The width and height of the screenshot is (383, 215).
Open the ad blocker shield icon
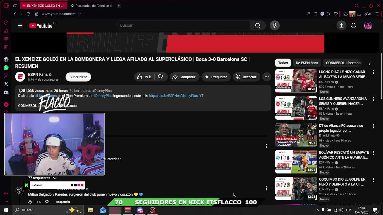(x=322, y=14)
